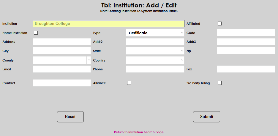
Task: Focus the Zip input field
Action: pyautogui.click(x=246, y=51)
